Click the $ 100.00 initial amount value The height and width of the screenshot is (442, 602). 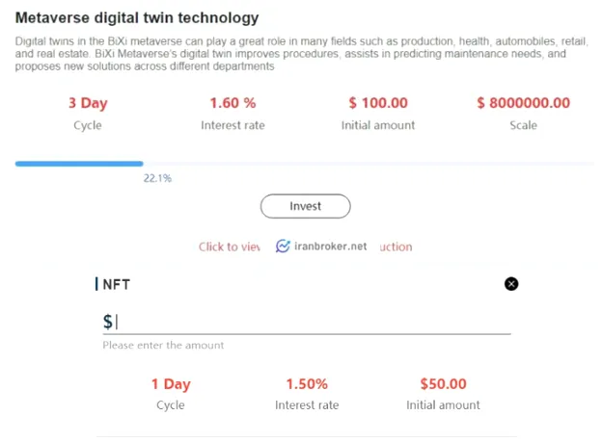coord(378,103)
